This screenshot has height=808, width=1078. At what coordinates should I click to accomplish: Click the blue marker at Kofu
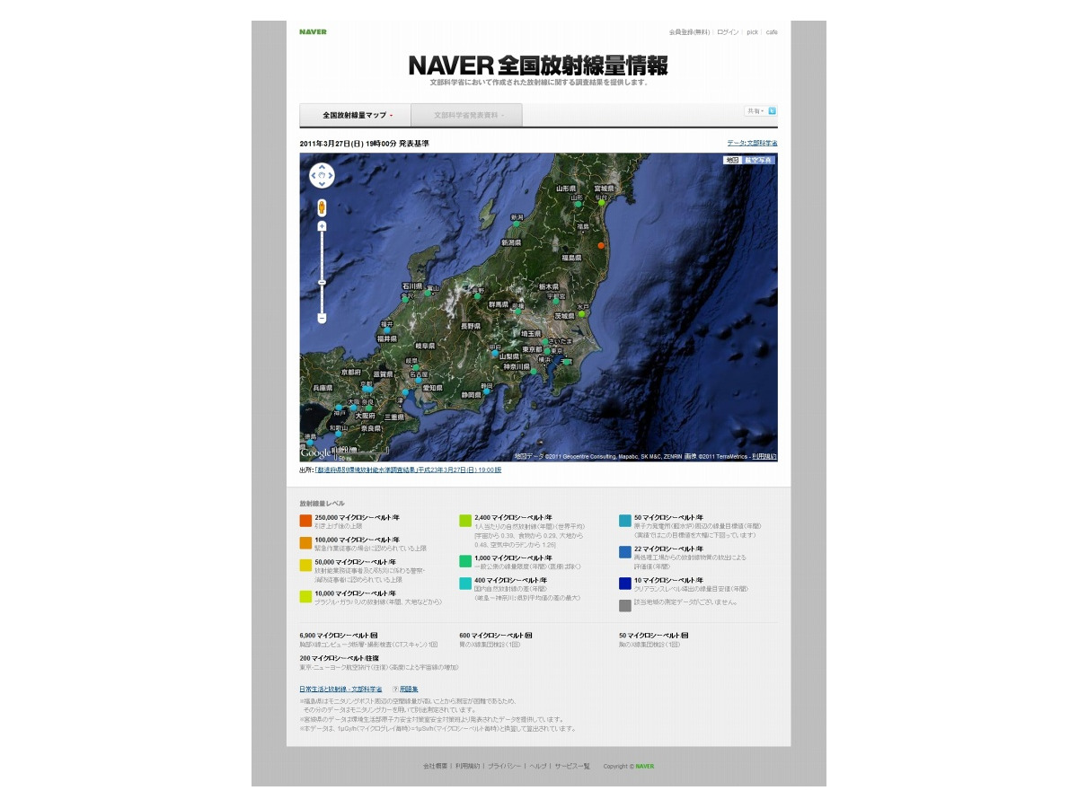pos(494,354)
